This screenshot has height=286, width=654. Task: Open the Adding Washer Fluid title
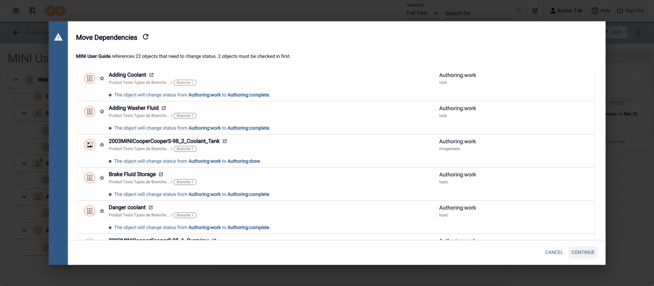coord(134,108)
